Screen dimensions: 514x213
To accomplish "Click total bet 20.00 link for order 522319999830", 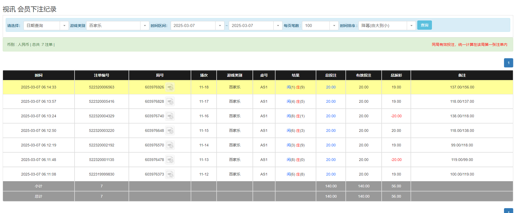I will (331, 174).
